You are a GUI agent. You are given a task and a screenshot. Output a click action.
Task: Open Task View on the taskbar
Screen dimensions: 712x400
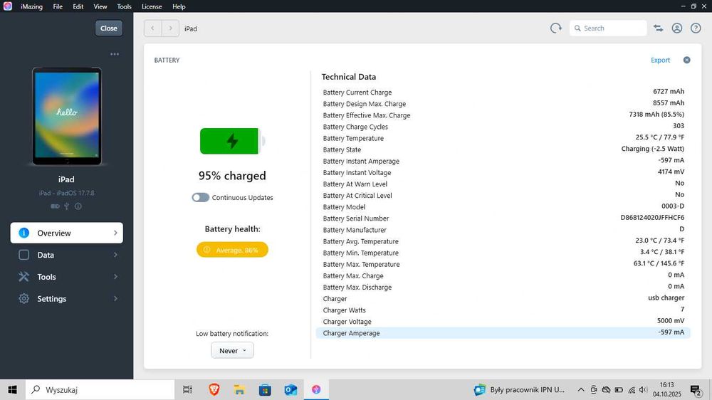pyautogui.click(x=187, y=389)
